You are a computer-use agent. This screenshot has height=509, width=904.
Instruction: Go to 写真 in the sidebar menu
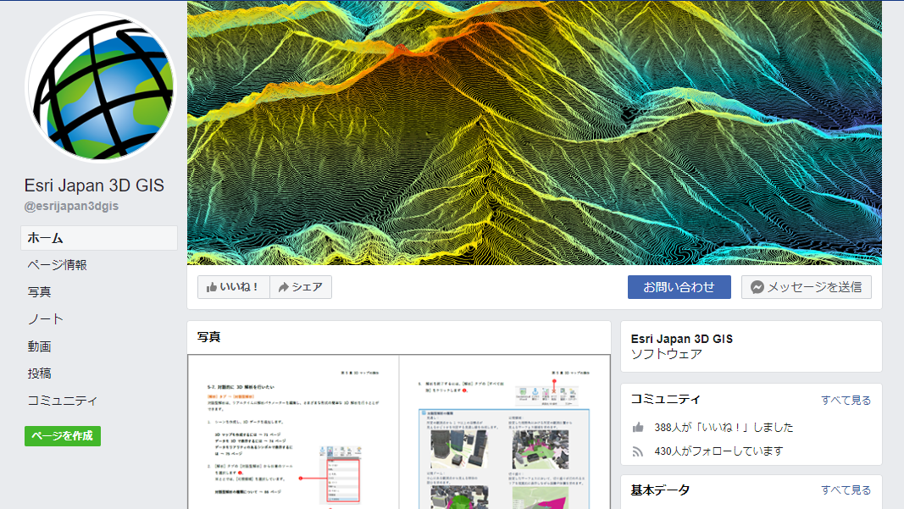[x=39, y=292]
